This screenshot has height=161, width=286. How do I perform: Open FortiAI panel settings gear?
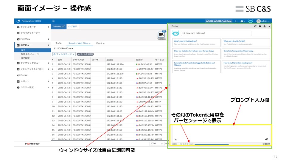click(260, 27)
